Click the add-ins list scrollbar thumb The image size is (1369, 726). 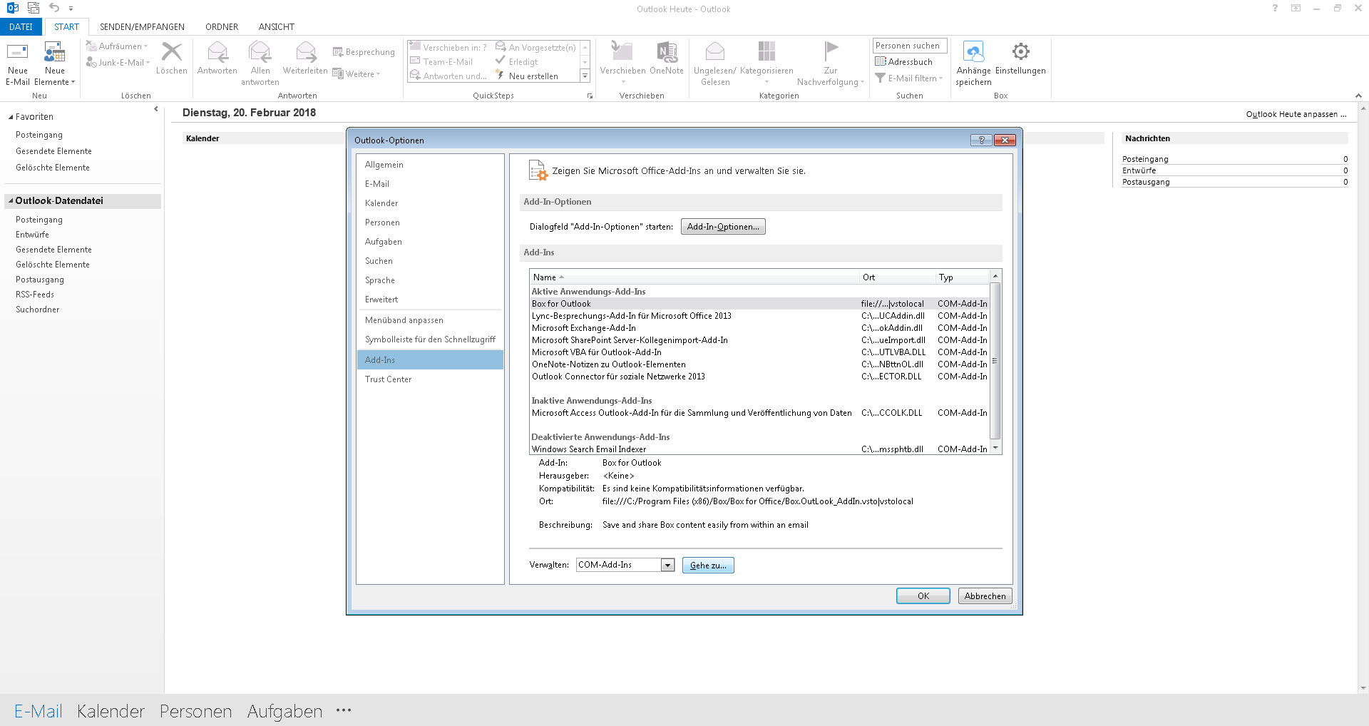[x=995, y=360]
